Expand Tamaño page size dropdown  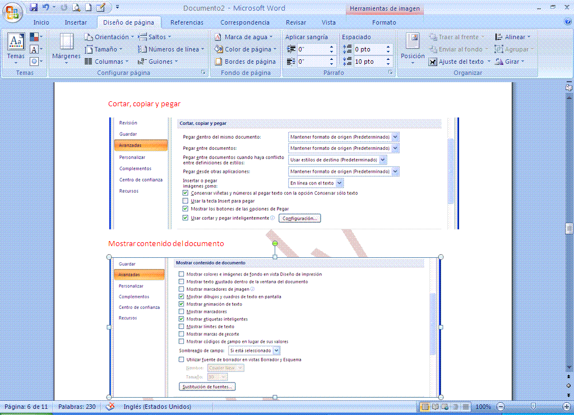pyautogui.click(x=104, y=49)
